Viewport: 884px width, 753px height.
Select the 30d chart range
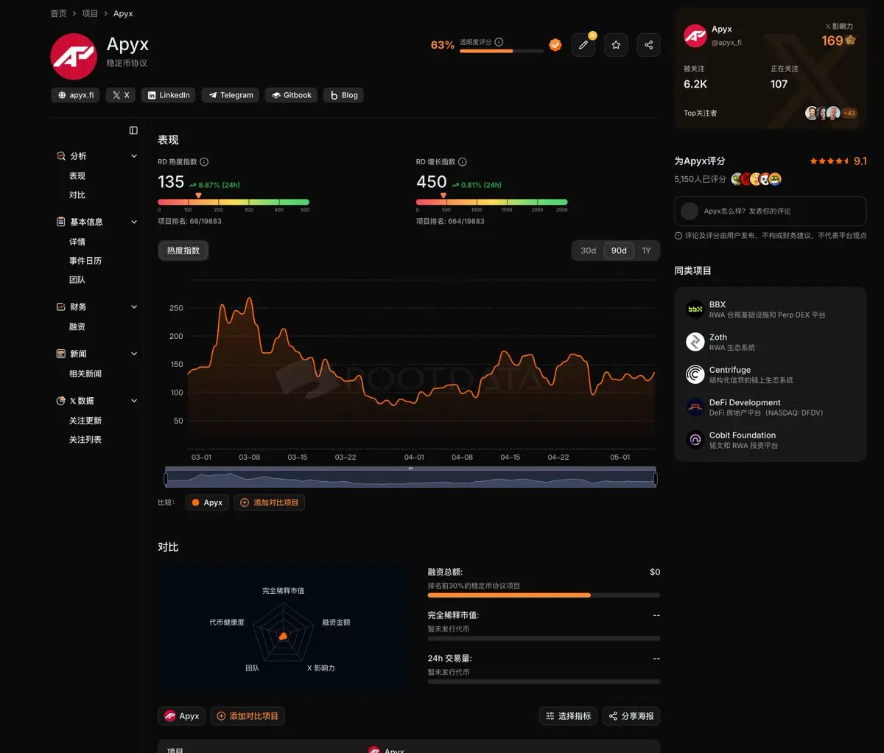tap(588, 251)
